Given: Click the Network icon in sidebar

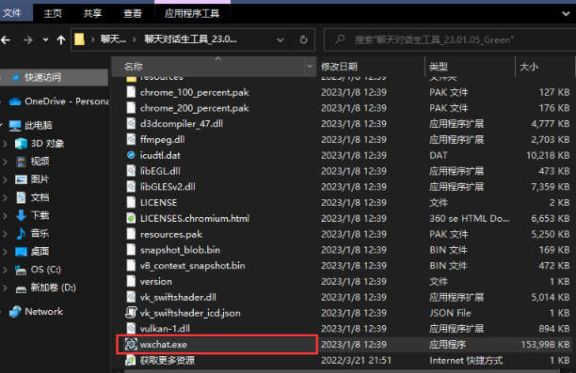Looking at the screenshot, I should 15,312.
